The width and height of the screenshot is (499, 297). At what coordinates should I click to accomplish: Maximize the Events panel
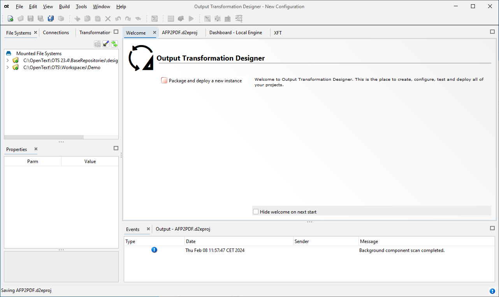point(492,228)
